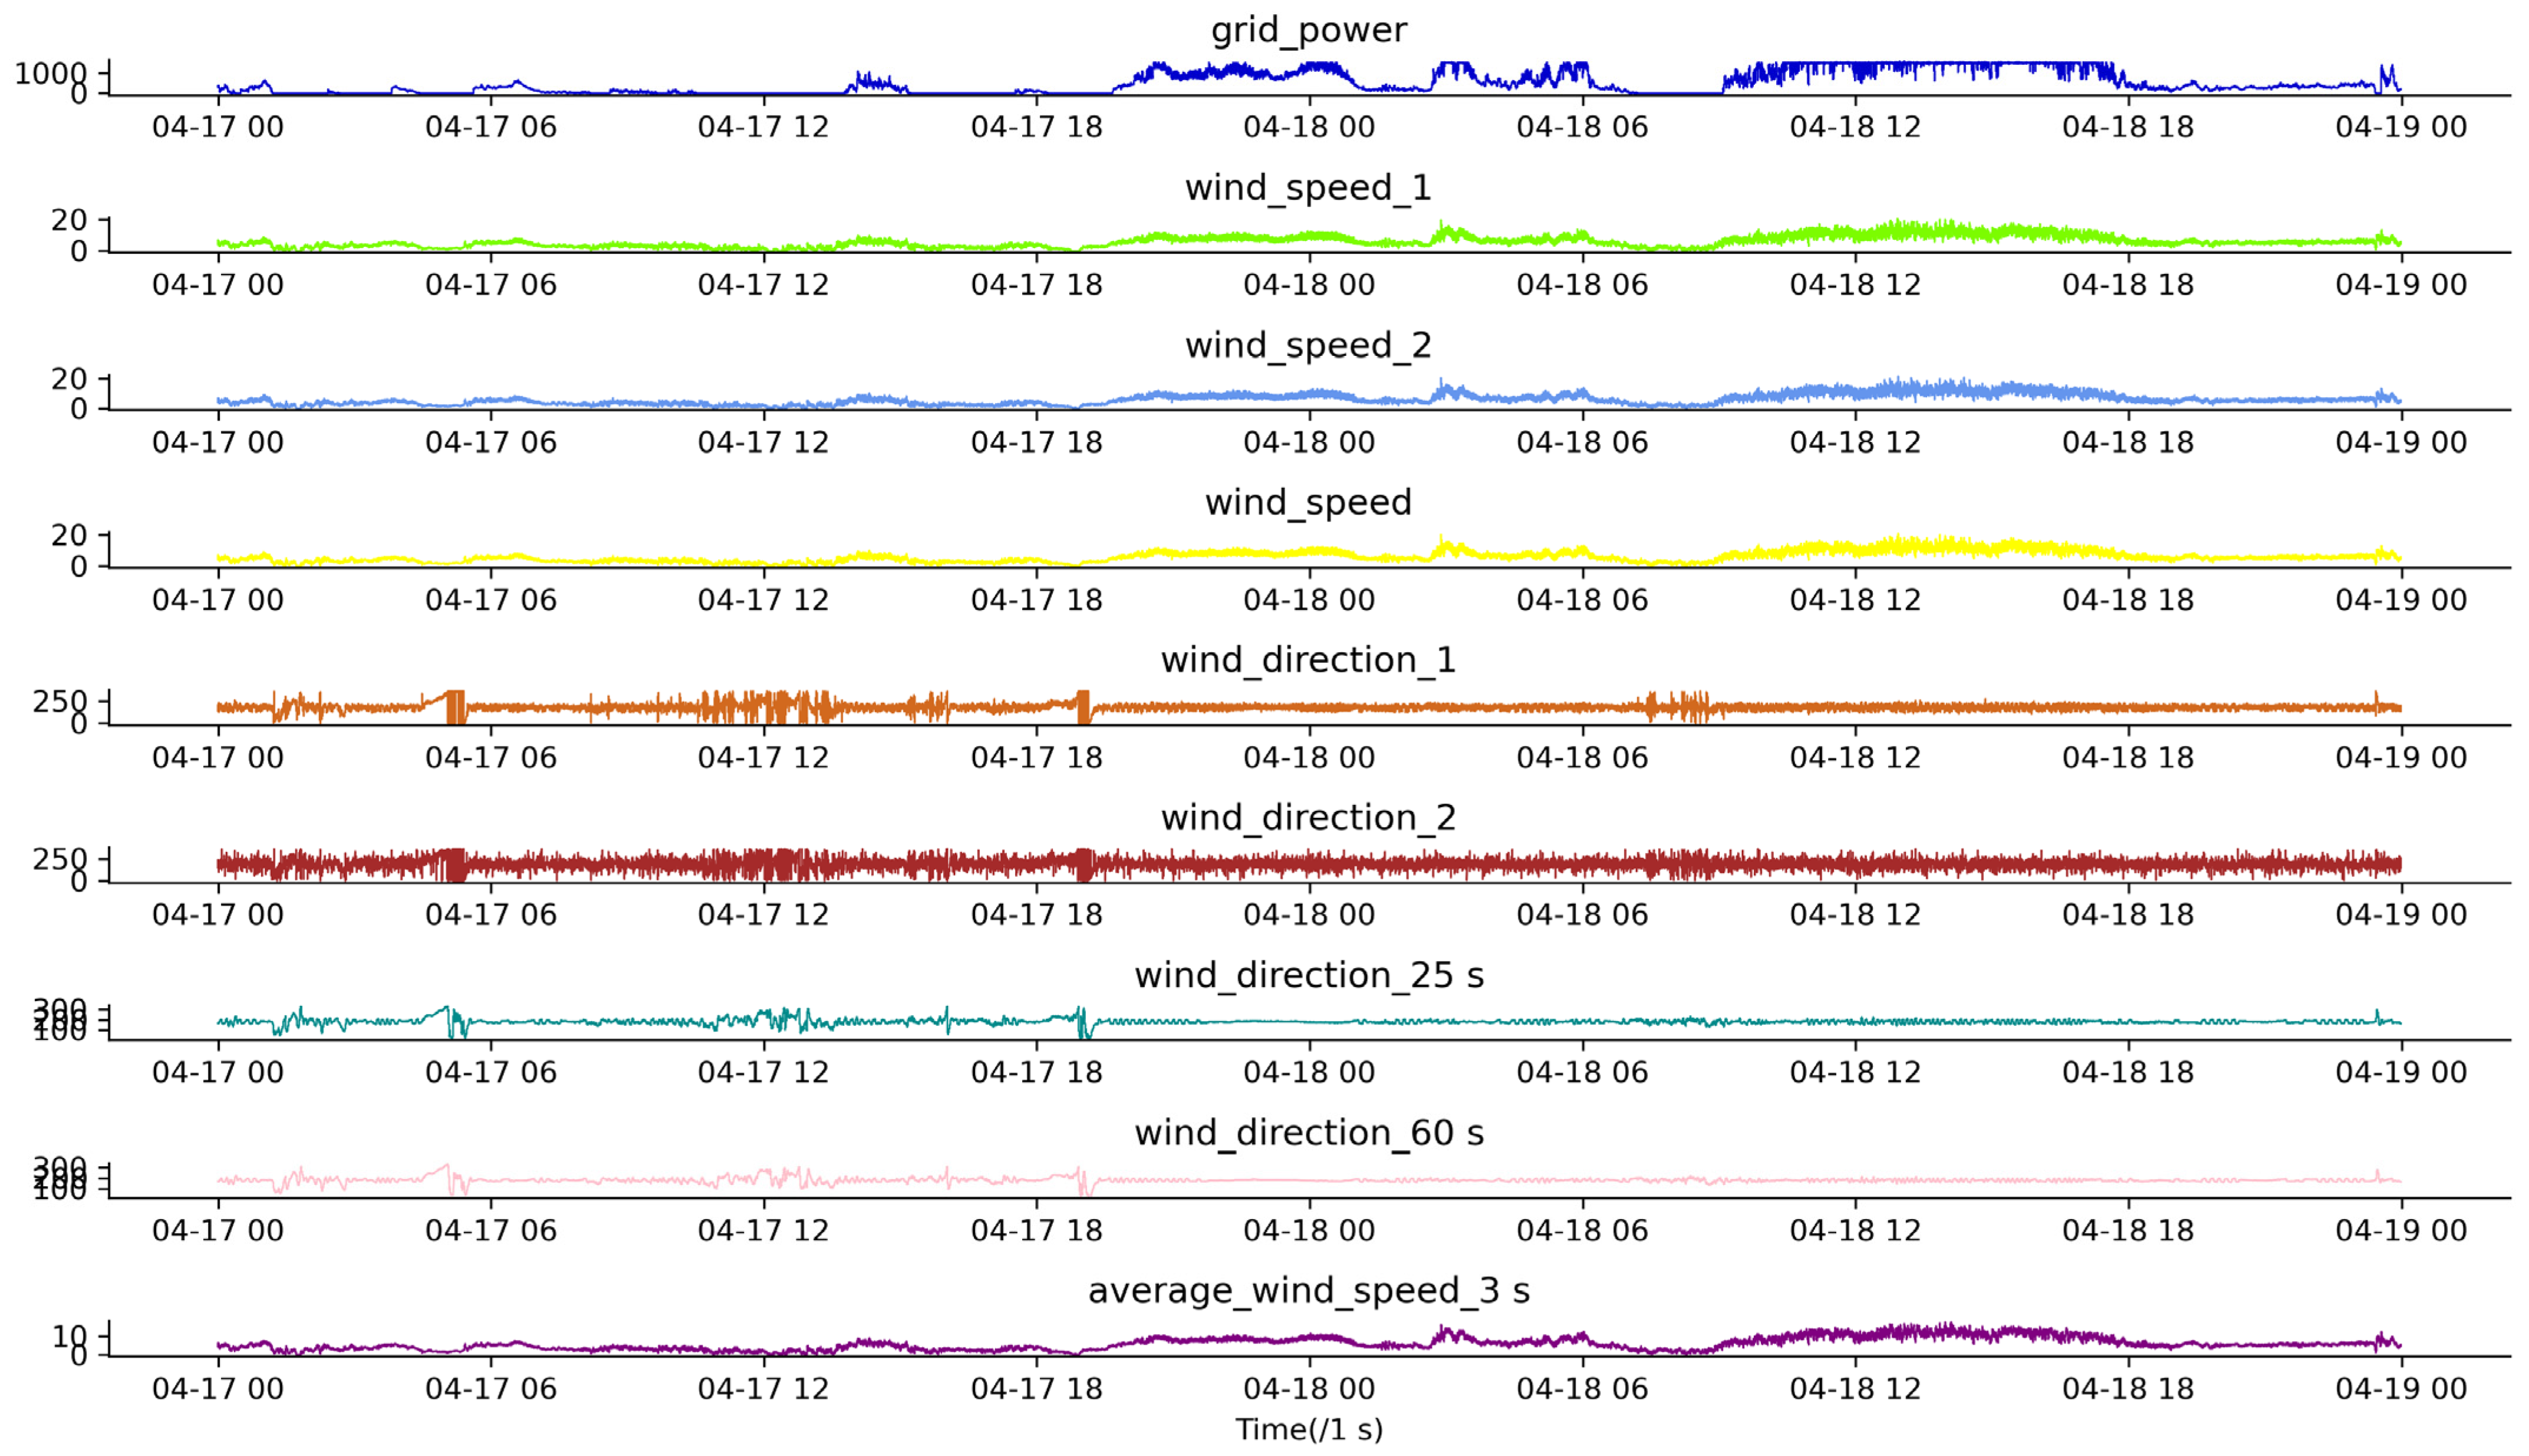Click the wind_speed_2 subplot title
This screenshot has width=2529, height=1456.
coord(1308,346)
